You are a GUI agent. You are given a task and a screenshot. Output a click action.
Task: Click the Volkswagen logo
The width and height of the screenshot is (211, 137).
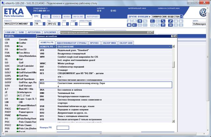pos(203,13)
